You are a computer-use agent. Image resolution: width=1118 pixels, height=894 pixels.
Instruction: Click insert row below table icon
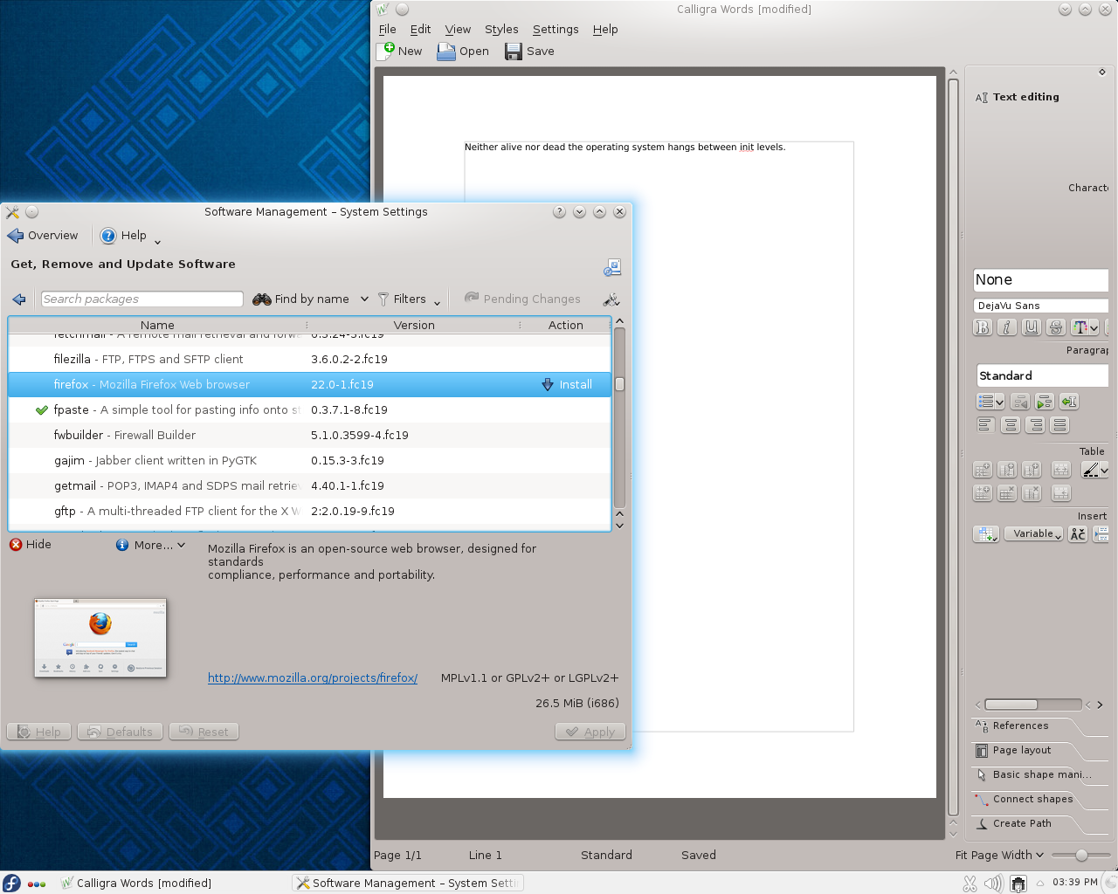point(983,493)
